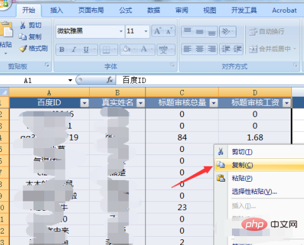Open paste options dropdown arrow

(6, 53)
